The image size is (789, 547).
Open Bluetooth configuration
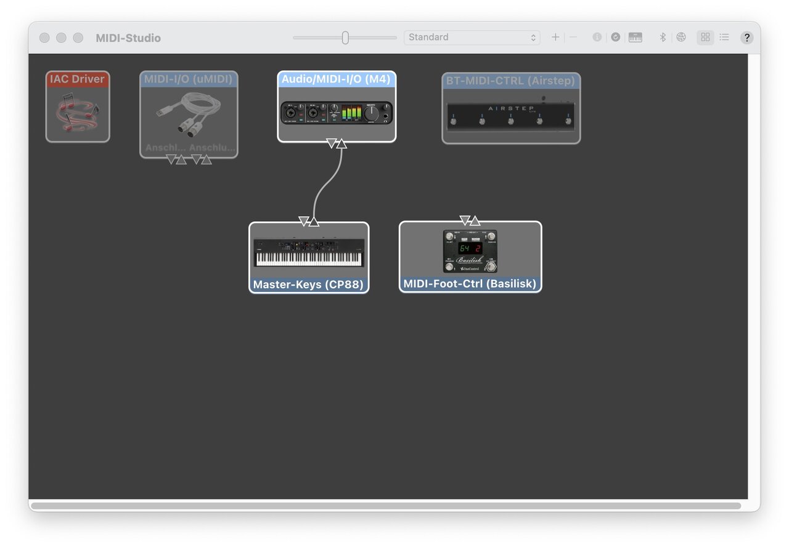click(663, 38)
